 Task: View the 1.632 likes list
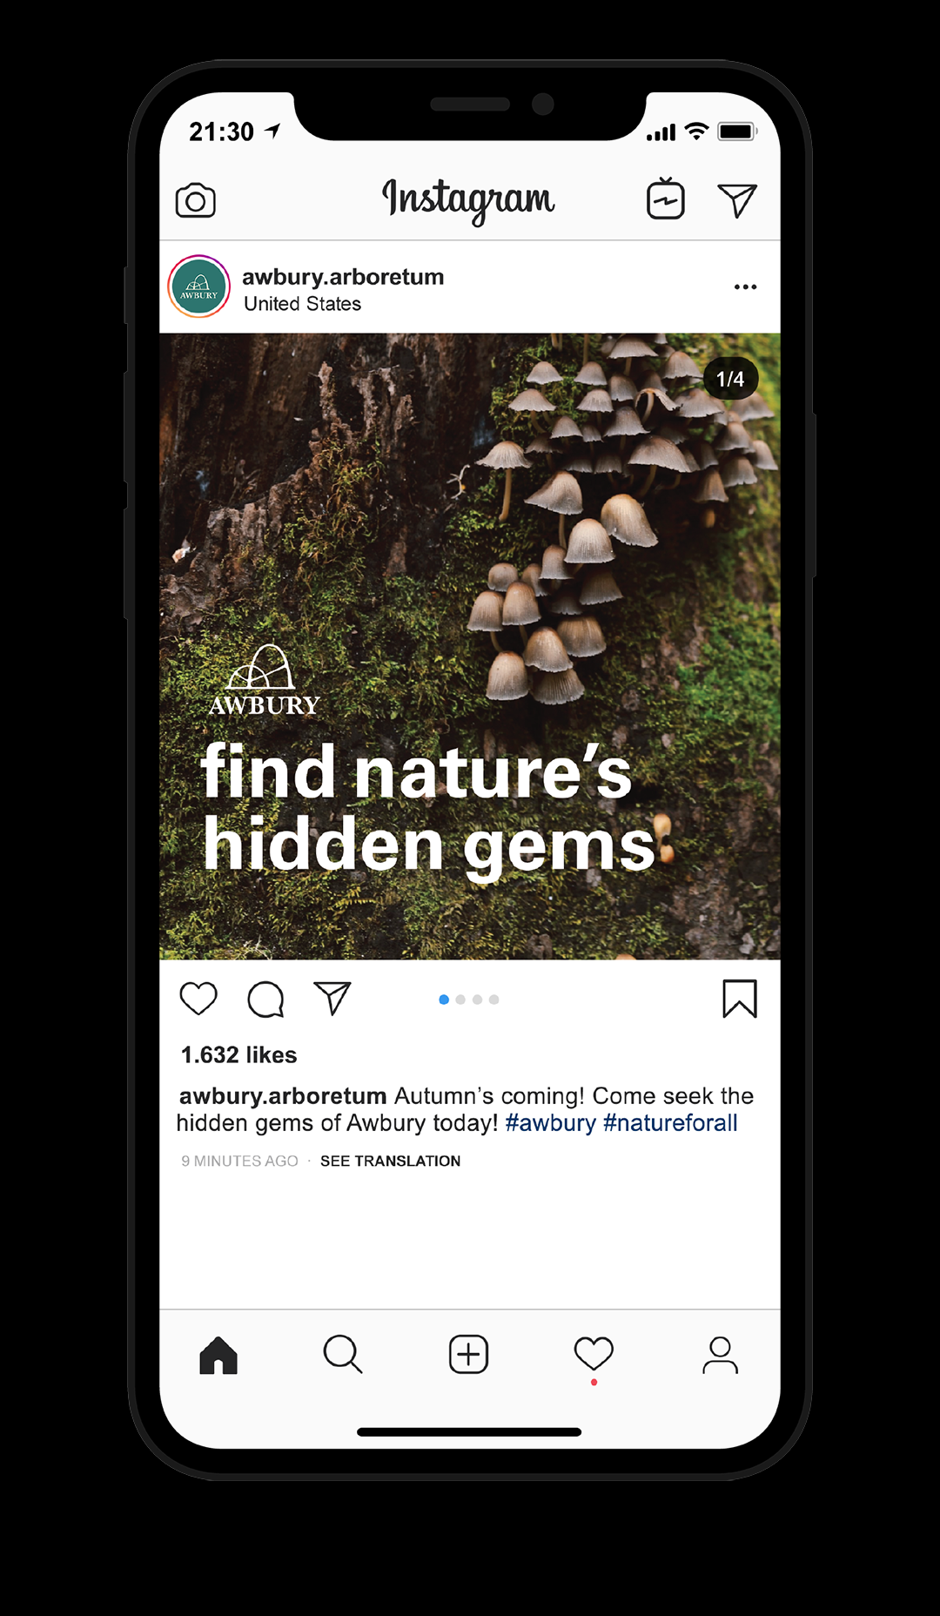238,1054
